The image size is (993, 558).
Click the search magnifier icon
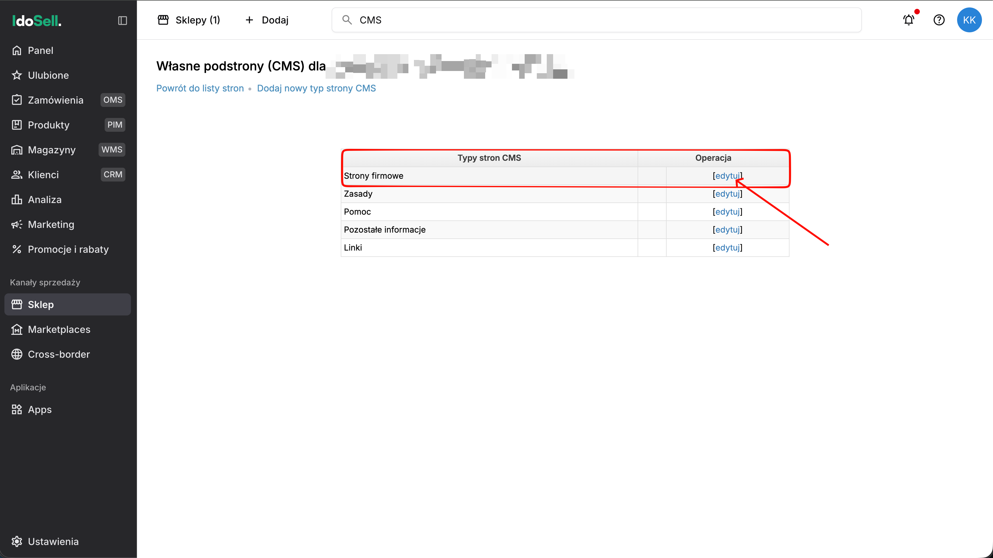pyautogui.click(x=347, y=20)
